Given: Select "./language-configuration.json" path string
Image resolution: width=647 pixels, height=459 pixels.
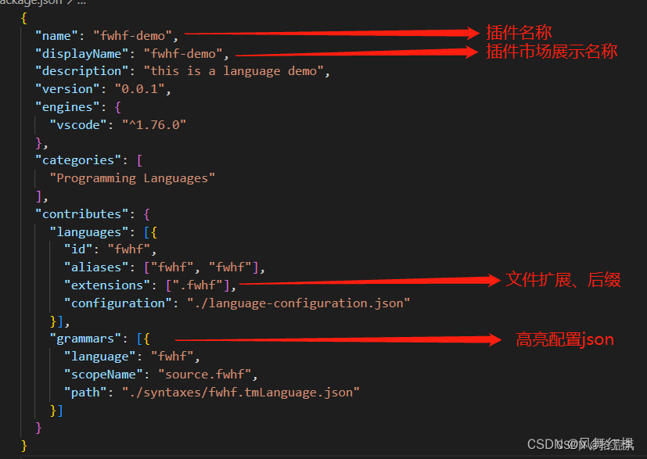Looking at the screenshot, I should [298, 303].
